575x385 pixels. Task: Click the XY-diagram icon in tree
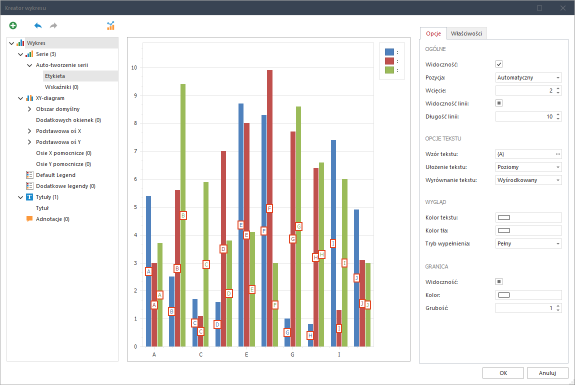[x=29, y=98]
